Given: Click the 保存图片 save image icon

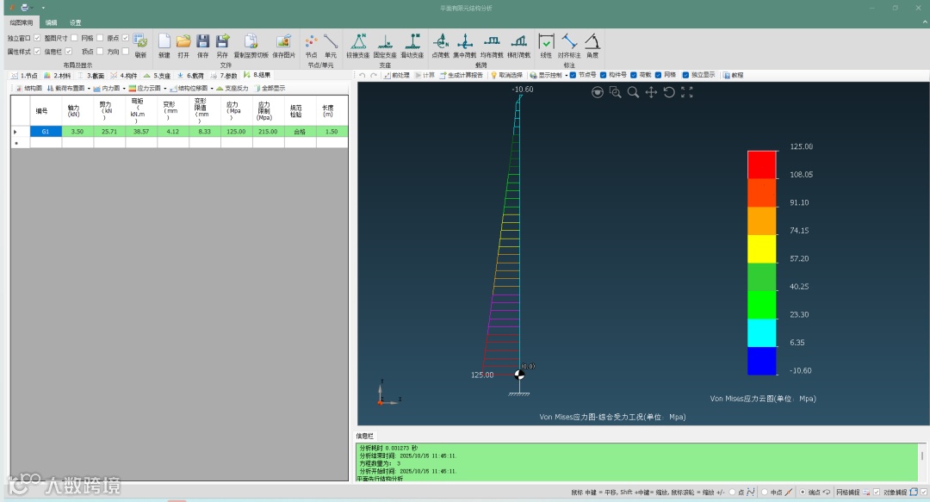Looking at the screenshot, I should tap(283, 41).
